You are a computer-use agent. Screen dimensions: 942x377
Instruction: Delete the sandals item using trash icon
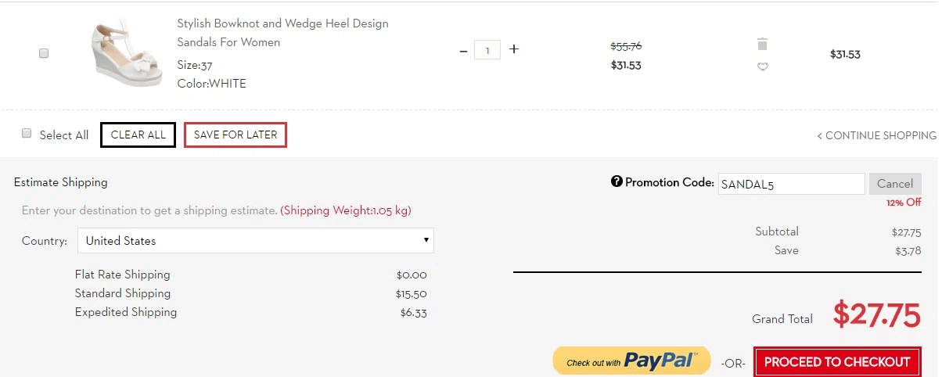pyautogui.click(x=763, y=44)
